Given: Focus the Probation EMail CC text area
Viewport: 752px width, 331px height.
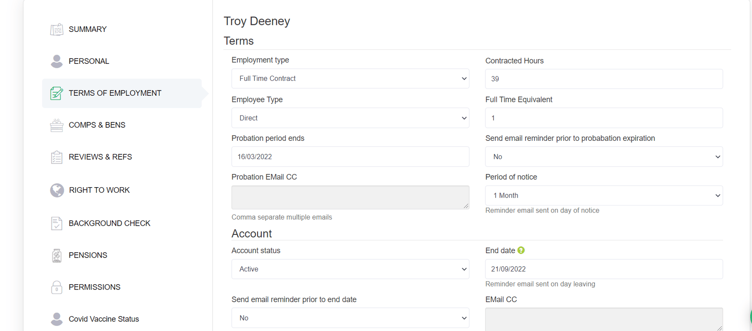Looking at the screenshot, I should (350, 197).
